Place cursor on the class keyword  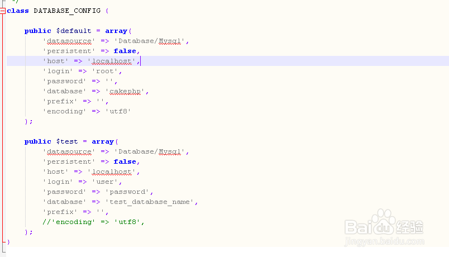tap(18, 11)
